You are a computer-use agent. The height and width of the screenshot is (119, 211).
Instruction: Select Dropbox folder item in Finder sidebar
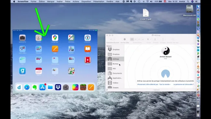pyautogui.click(x=115, y=54)
